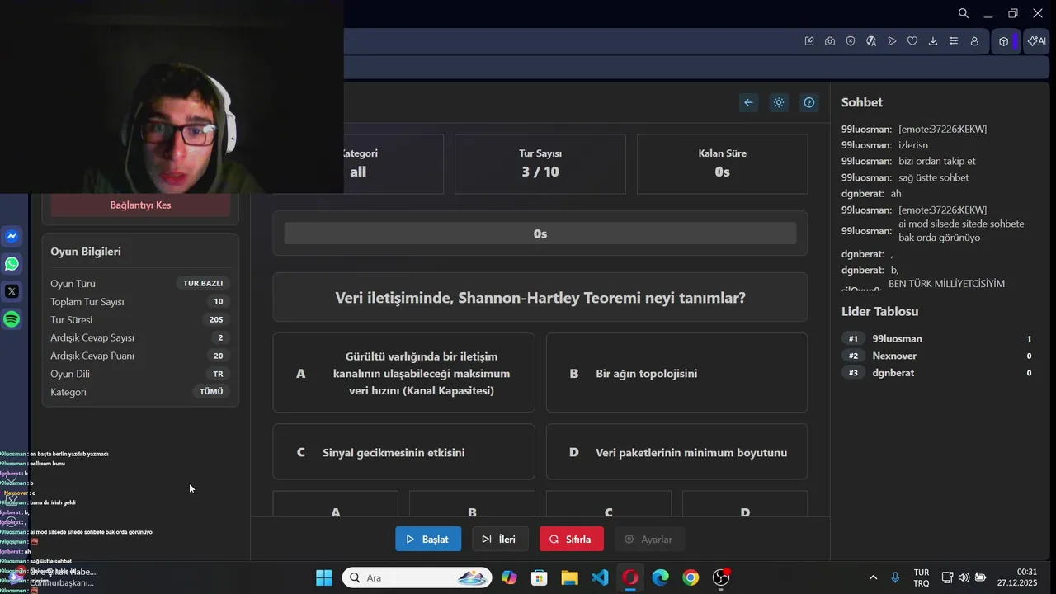Bookmark page with the heart icon
This screenshot has width=1056, height=594.
[912, 41]
